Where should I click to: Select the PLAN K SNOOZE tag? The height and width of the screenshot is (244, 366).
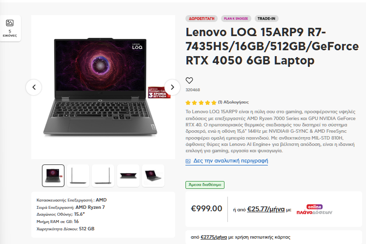(236, 19)
